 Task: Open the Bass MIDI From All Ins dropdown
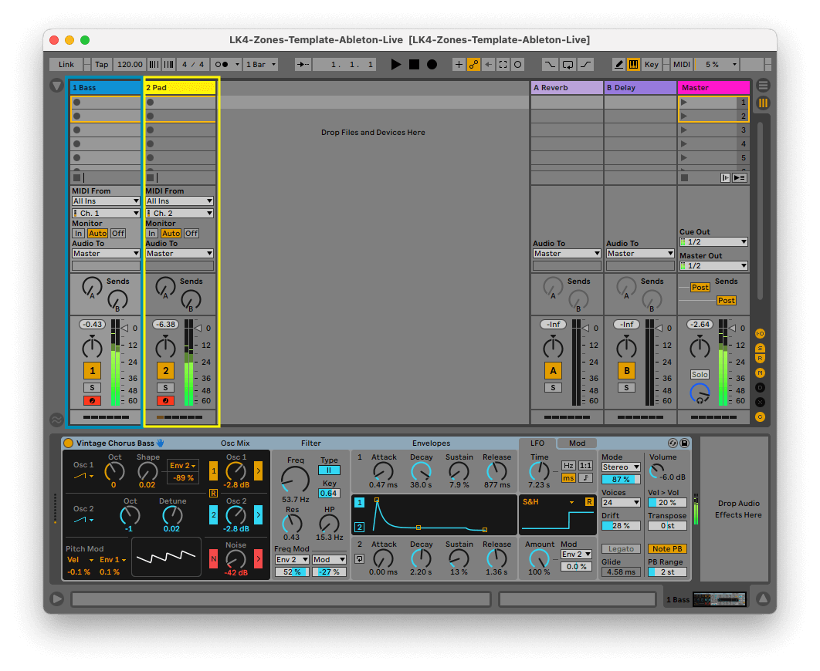[106, 201]
